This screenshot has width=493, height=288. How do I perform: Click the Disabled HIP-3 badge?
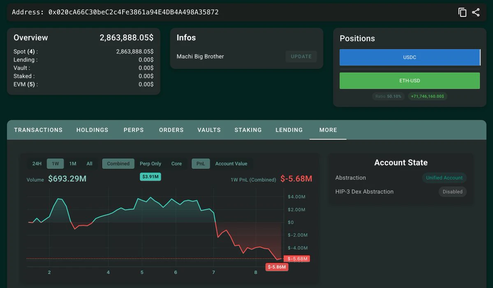point(452,192)
